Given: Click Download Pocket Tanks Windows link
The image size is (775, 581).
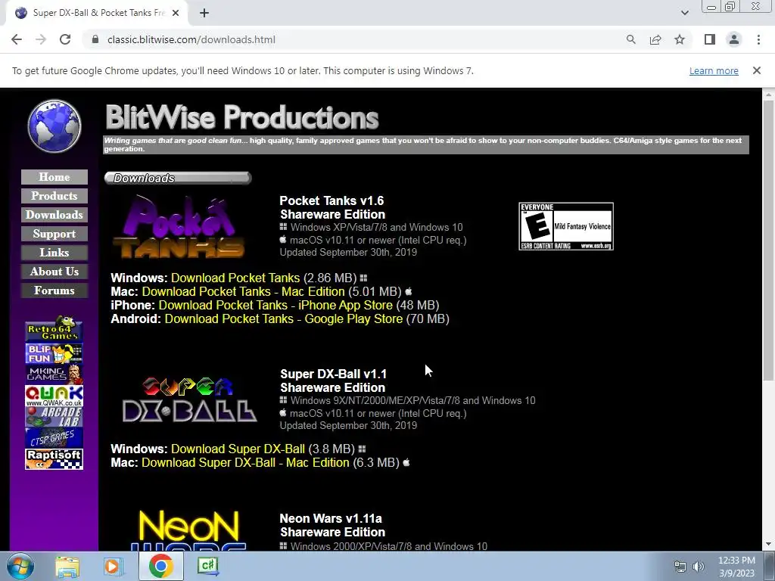Looking at the screenshot, I should [235, 278].
